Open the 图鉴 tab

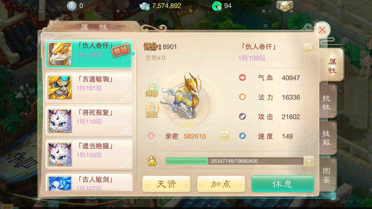(327, 175)
